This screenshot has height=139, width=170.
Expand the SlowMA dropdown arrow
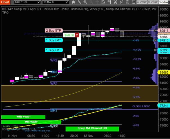click(x=169, y=2)
